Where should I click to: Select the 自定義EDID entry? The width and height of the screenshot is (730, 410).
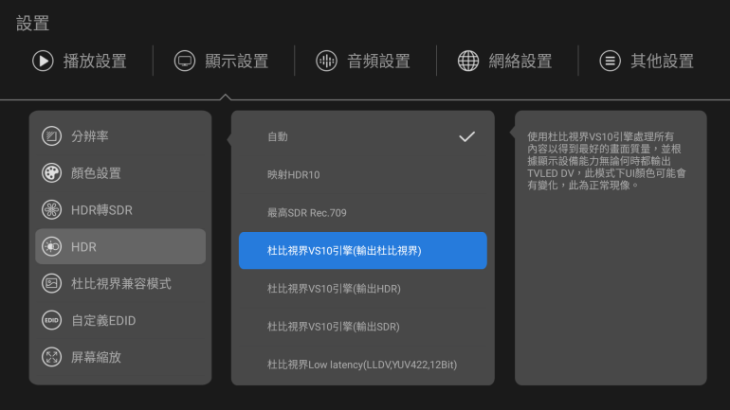120,320
